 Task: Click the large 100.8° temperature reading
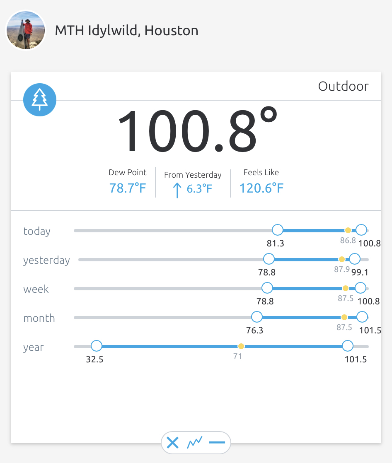point(196,130)
